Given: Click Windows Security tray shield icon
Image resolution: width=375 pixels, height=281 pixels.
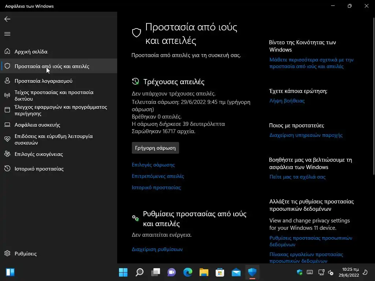Looking at the screenshot, I should point(300,272).
